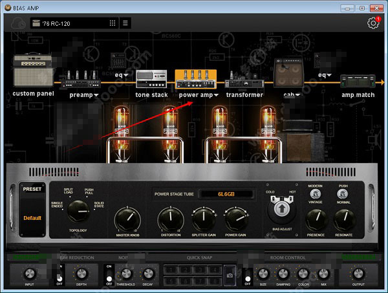
Task: Click the amp match label
Action: pyautogui.click(x=358, y=95)
